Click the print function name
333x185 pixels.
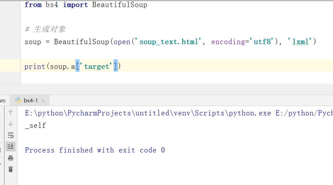[35, 66]
